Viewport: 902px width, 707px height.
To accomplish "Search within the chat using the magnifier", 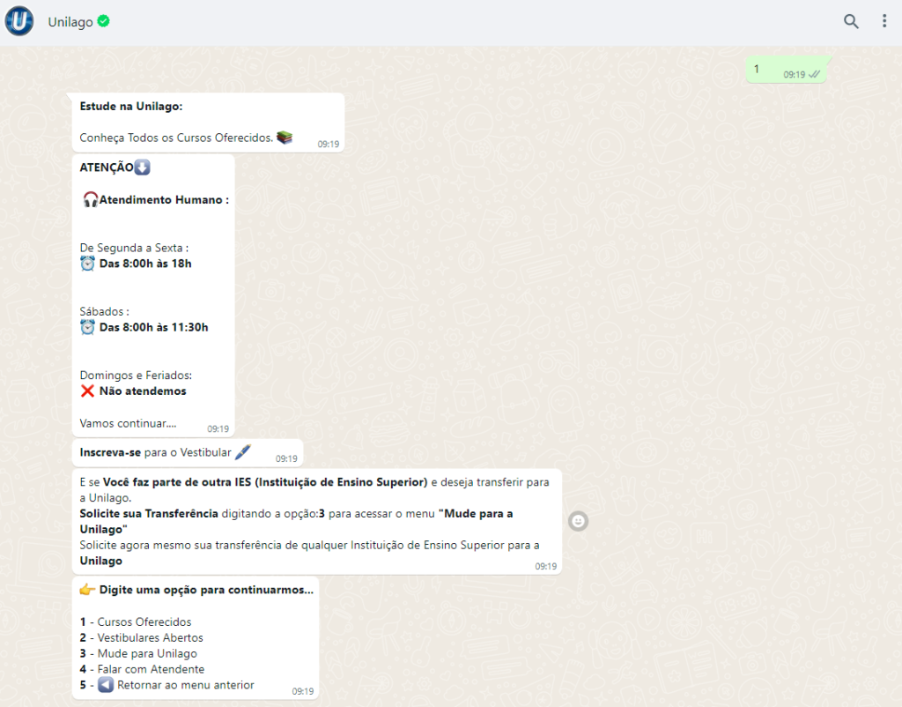I will pos(851,21).
